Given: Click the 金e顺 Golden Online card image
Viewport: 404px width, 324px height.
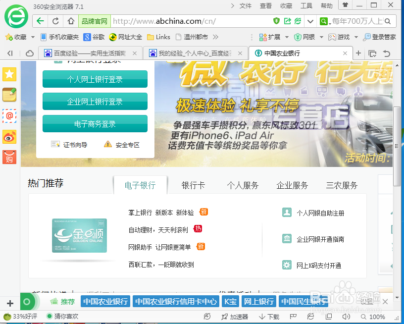Looking at the screenshot, I should coord(79,235).
